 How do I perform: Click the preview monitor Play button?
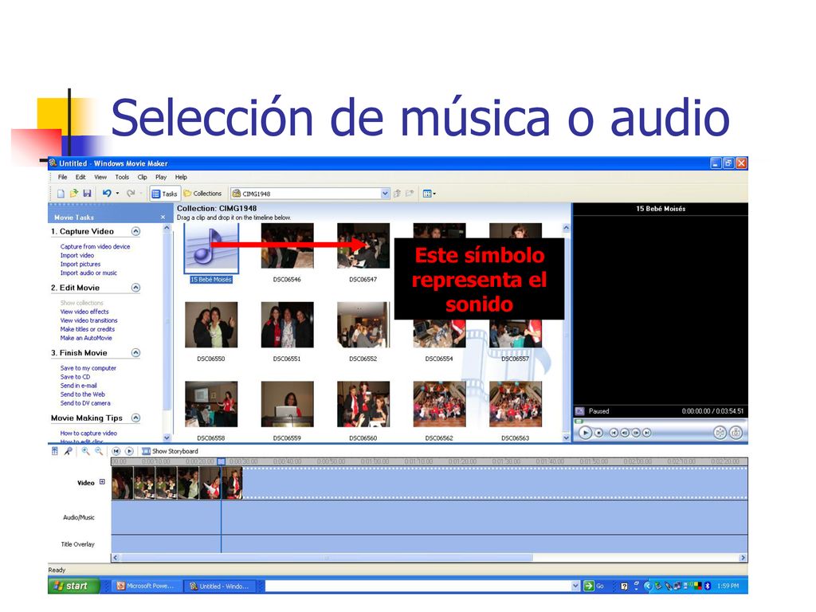pos(585,433)
